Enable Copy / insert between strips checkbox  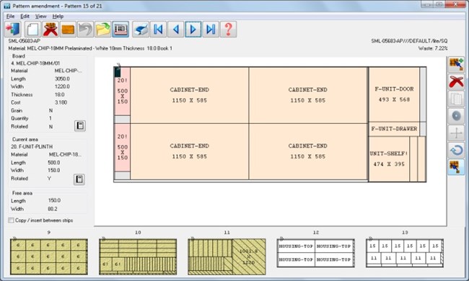[11, 220]
